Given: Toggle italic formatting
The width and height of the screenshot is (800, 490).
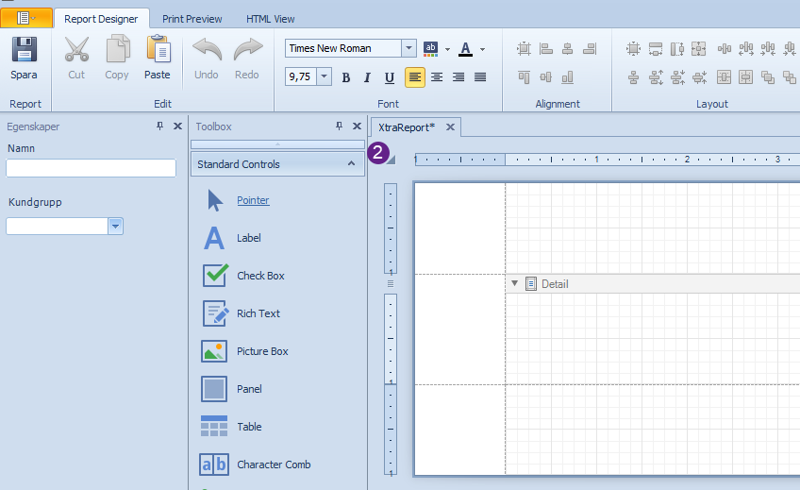Looking at the screenshot, I should 367,77.
